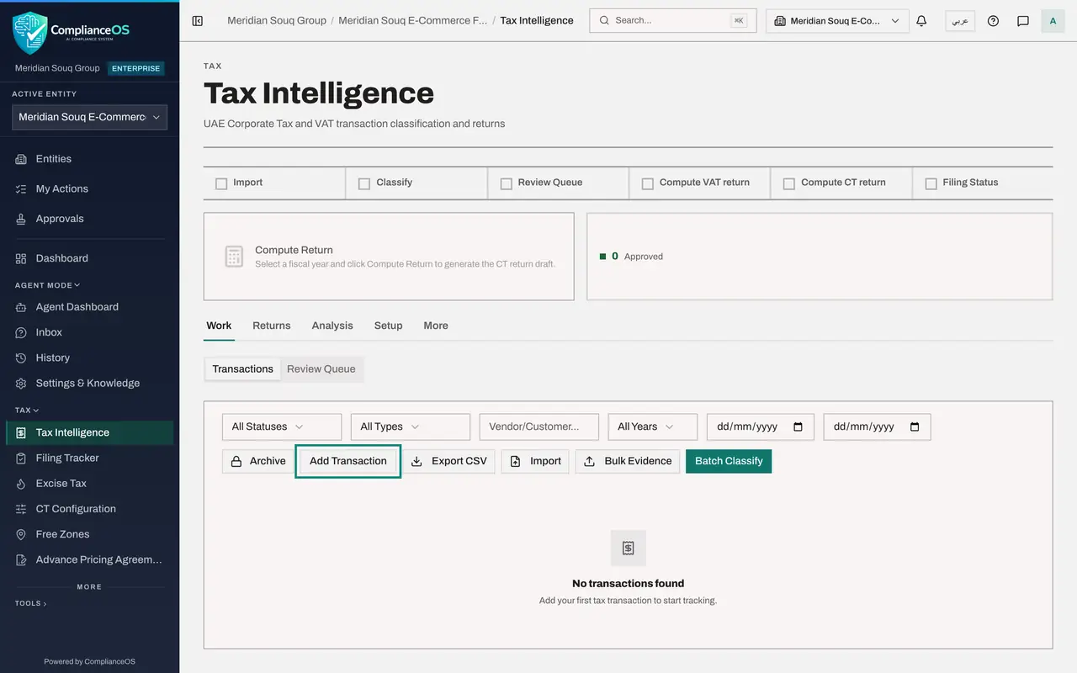Image resolution: width=1077 pixels, height=673 pixels.
Task: Click Meridian Souq Group breadcrumb
Action: [277, 20]
